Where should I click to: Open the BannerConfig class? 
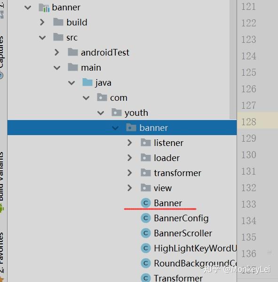click(x=181, y=218)
